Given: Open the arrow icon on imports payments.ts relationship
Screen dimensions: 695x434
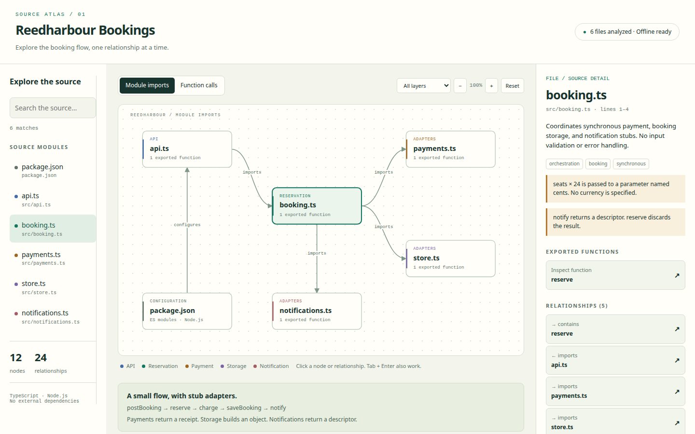Looking at the screenshot, I should 677,392.
